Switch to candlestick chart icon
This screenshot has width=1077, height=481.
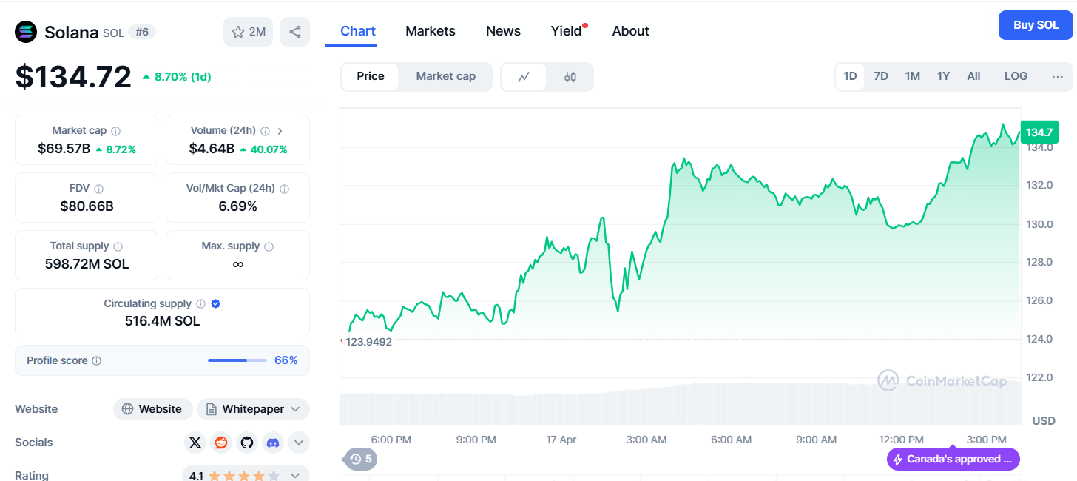click(x=570, y=77)
